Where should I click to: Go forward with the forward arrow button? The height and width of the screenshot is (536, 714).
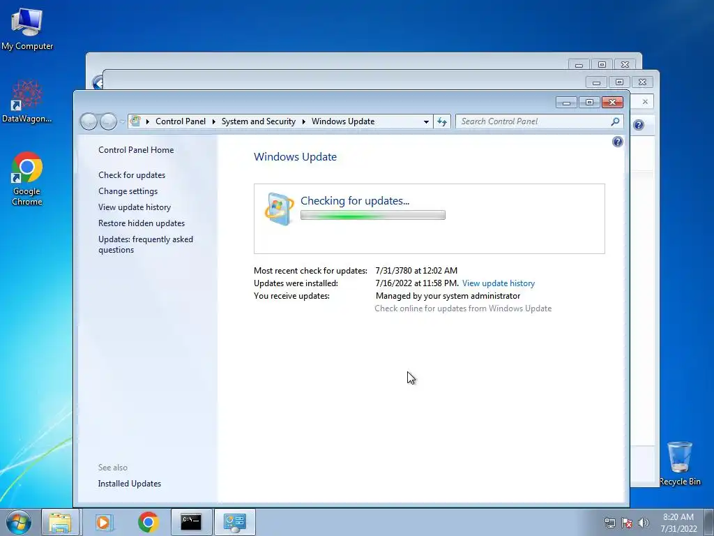(x=108, y=121)
